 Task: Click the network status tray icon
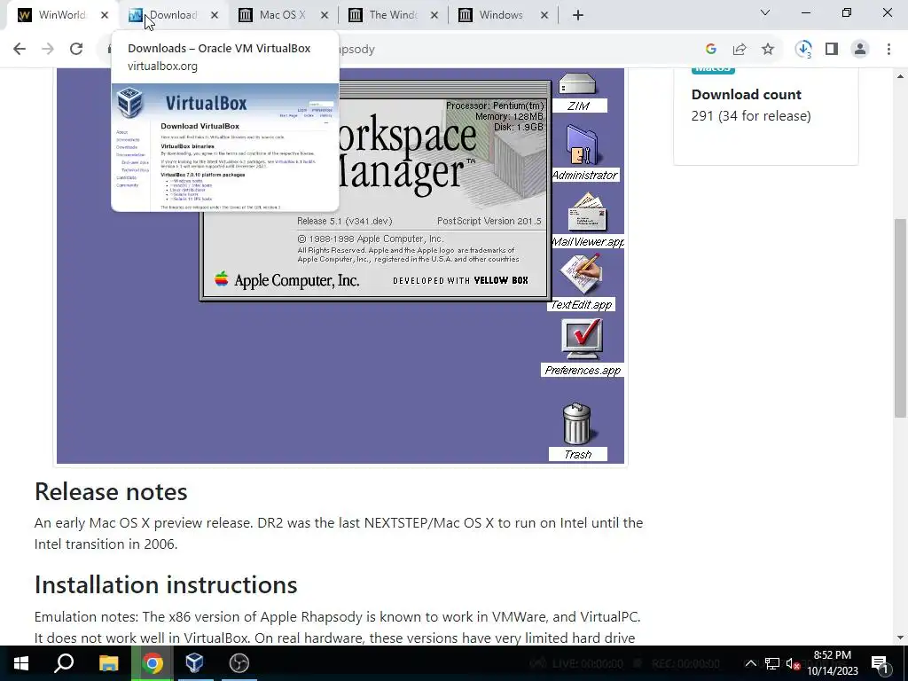coord(772,663)
